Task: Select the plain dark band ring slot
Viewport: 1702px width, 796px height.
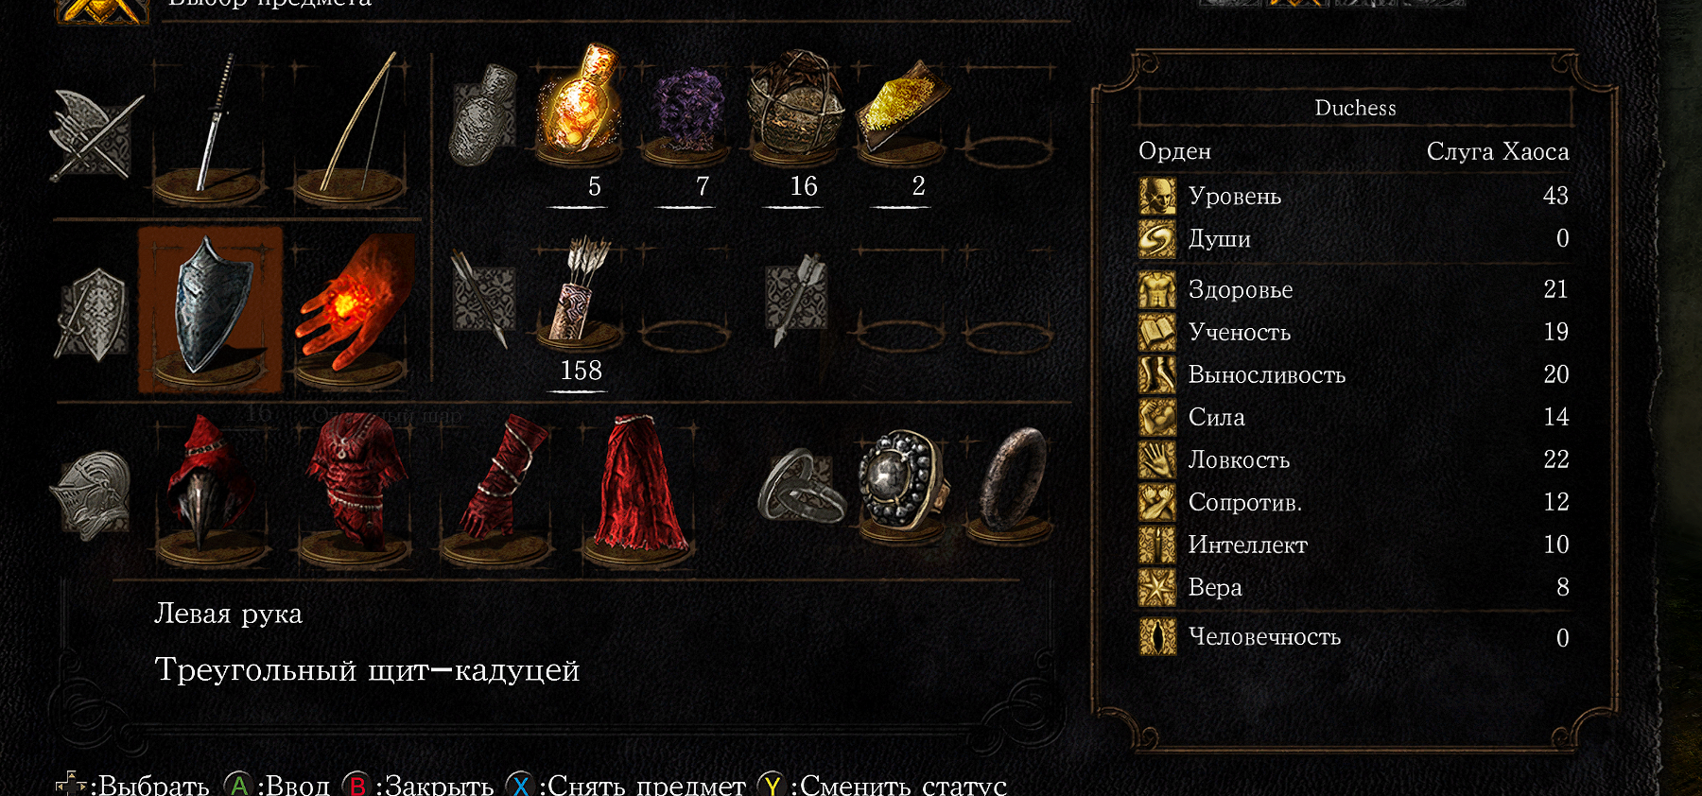Action: [x=1012, y=484]
